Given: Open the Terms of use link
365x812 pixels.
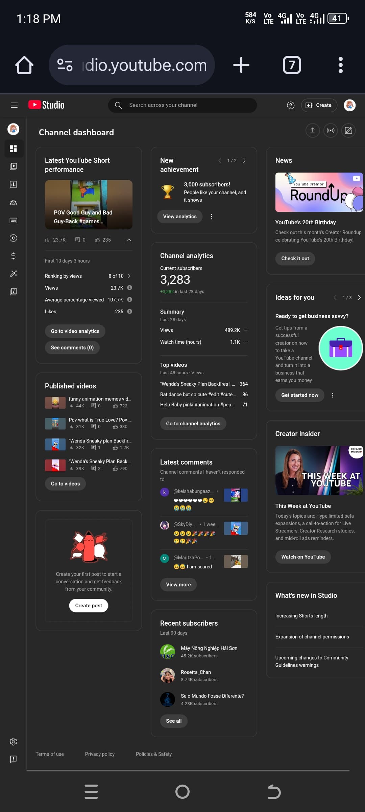Looking at the screenshot, I should 50,754.
